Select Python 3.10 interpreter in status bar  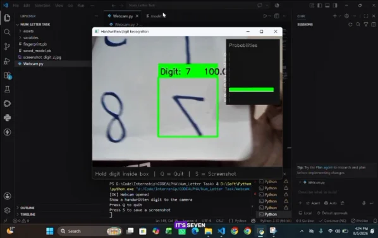tap(276, 221)
